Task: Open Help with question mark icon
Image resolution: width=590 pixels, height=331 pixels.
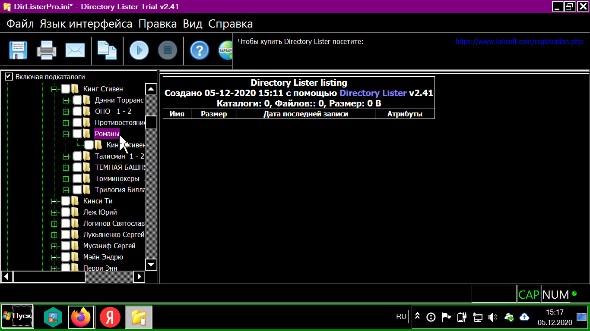Action: point(200,50)
